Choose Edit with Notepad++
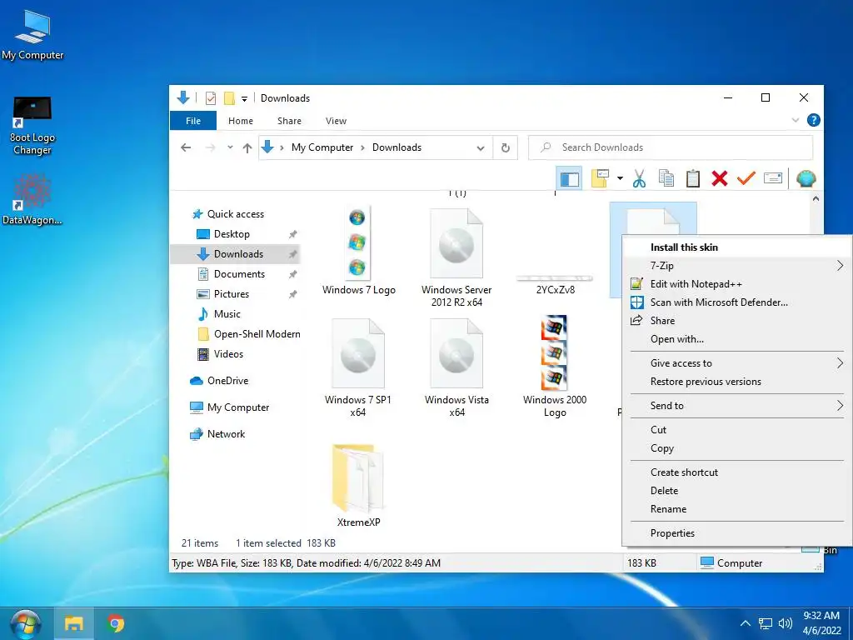The width and height of the screenshot is (853, 640). click(x=737, y=284)
